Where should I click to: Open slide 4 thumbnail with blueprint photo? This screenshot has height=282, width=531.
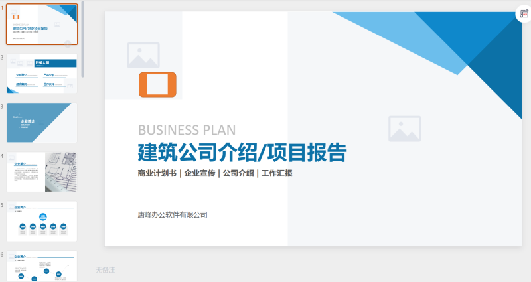[x=42, y=172]
